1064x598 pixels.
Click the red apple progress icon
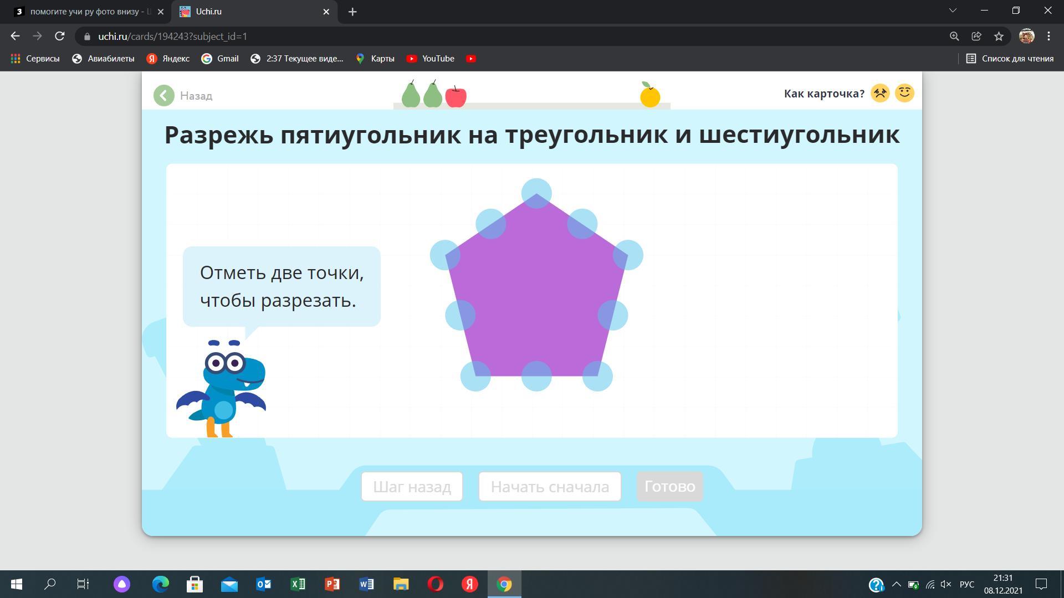456,96
